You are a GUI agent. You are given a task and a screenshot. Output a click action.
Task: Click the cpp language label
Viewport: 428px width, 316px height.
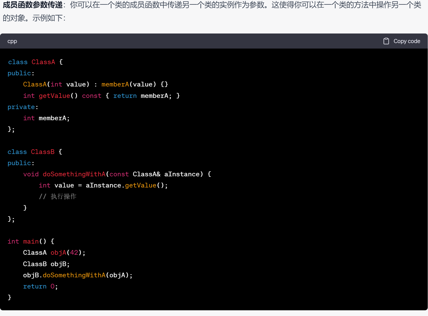pyautogui.click(x=12, y=41)
